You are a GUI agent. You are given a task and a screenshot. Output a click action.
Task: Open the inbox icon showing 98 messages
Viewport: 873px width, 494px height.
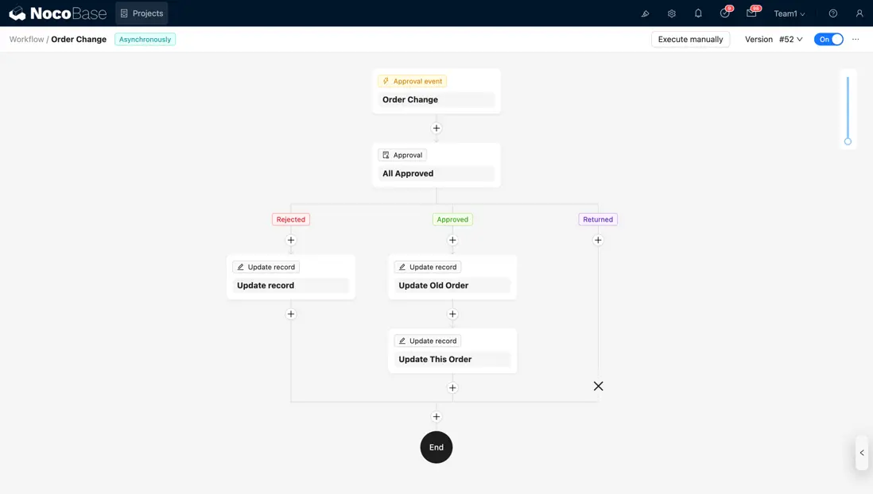tap(750, 13)
